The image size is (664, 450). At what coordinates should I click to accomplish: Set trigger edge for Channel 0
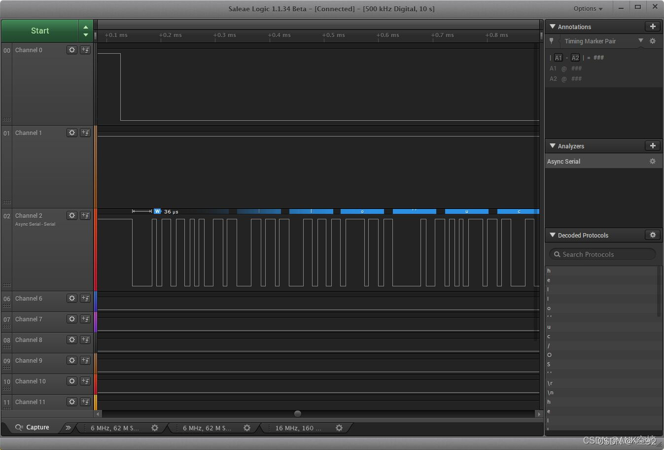pyautogui.click(x=85, y=50)
